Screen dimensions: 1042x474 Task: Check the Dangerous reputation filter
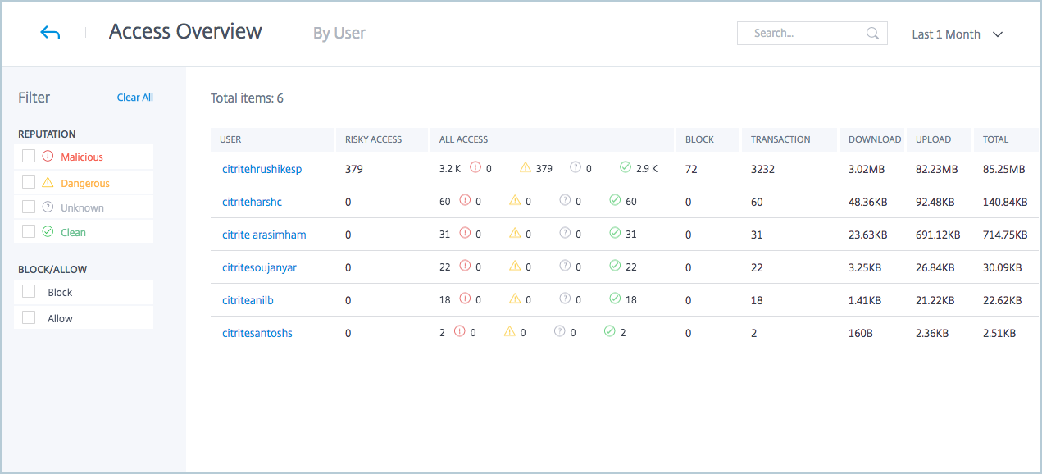pyautogui.click(x=29, y=183)
